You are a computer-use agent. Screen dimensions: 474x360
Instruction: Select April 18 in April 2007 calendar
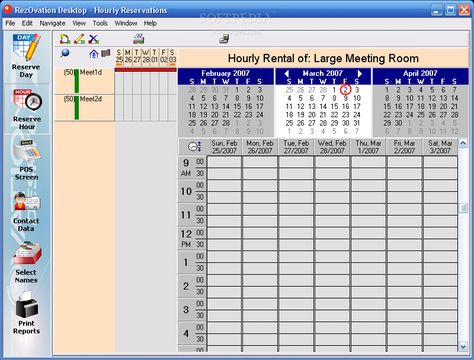click(421, 107)
